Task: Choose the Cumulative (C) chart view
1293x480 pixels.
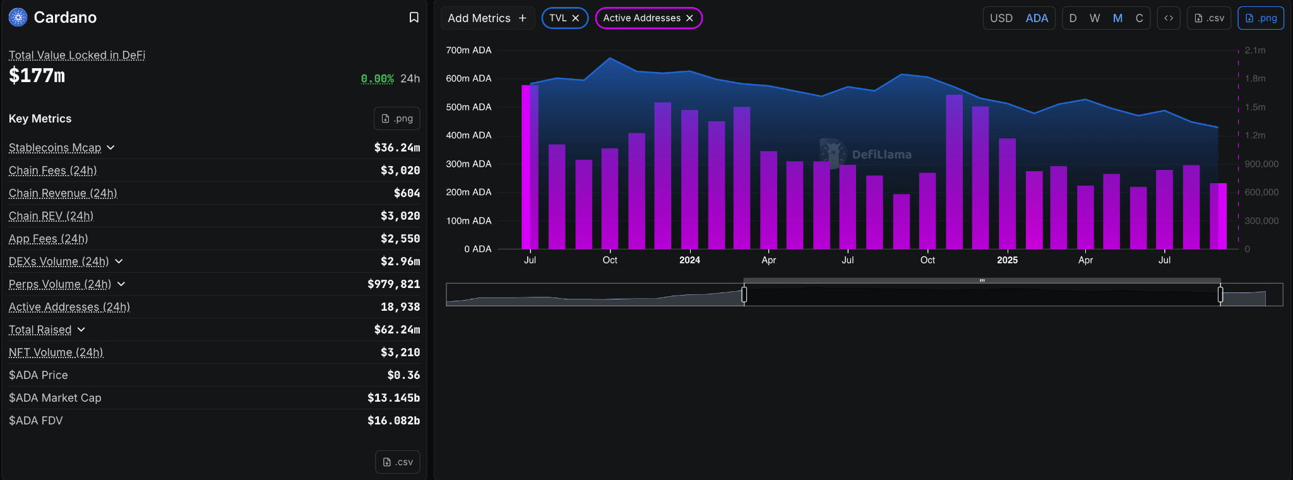Action: 1139,18
